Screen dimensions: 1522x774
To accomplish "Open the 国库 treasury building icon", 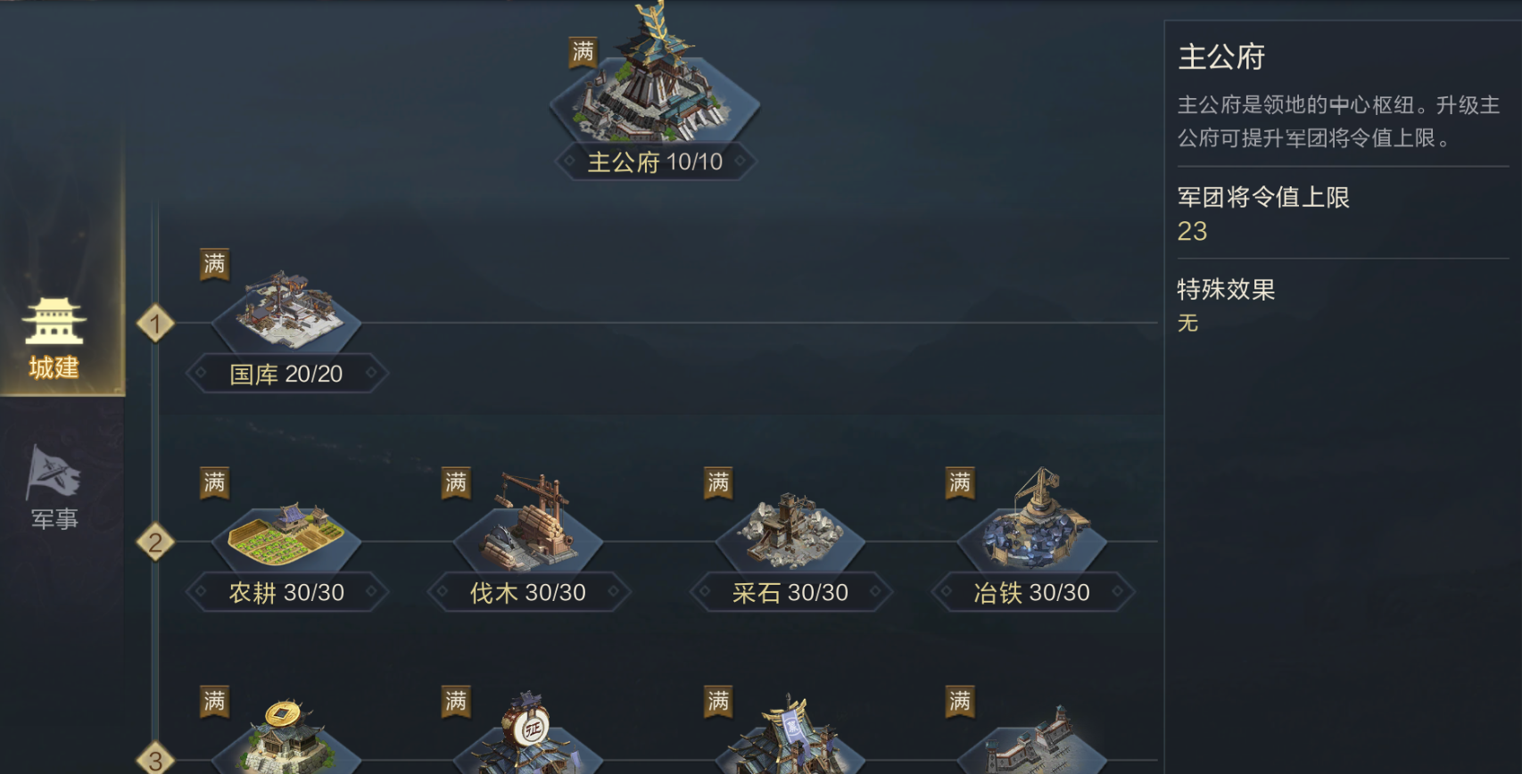I will coord(286,310).
